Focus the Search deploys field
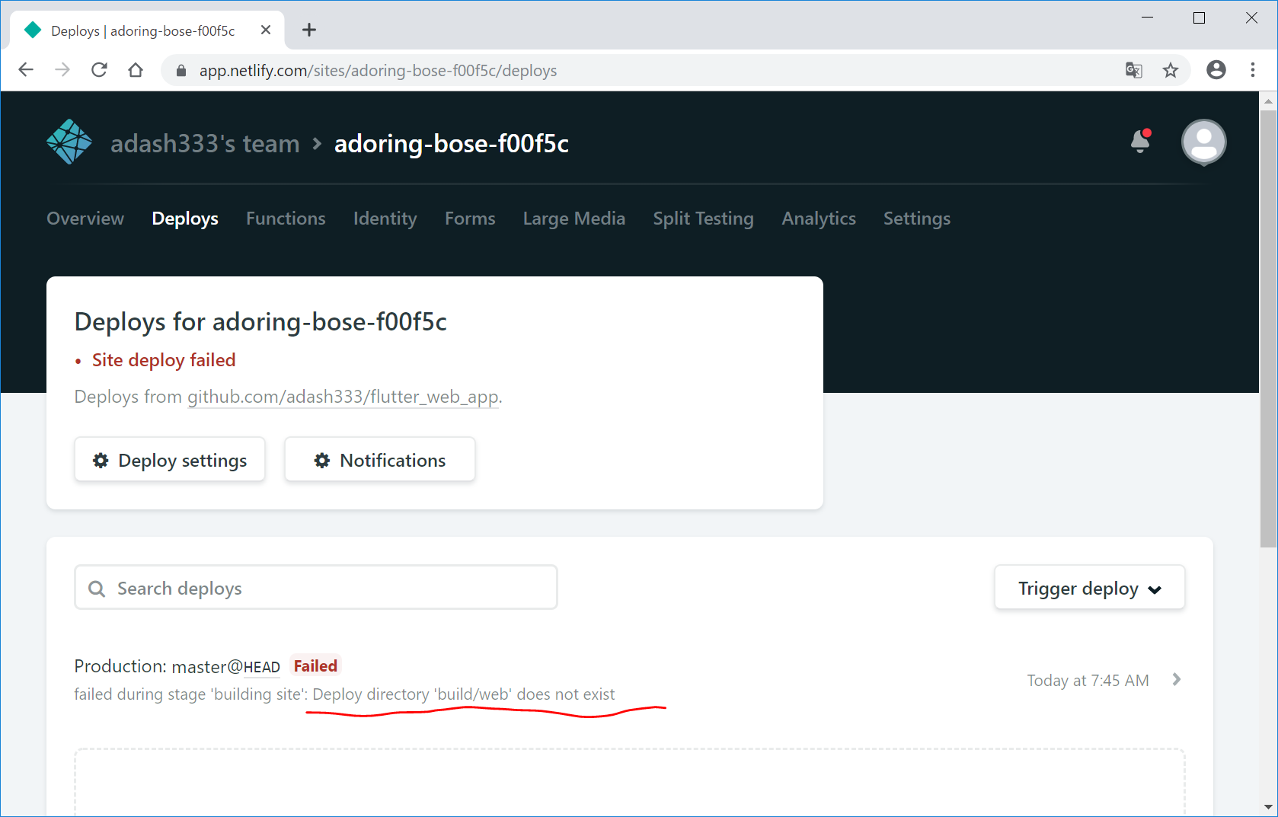 pos(327,589)
